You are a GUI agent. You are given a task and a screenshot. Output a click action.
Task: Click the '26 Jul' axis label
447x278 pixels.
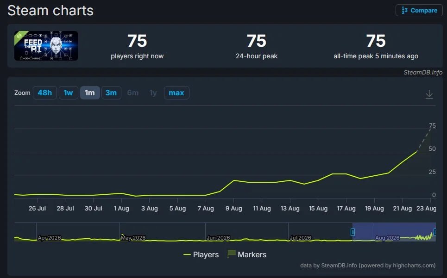[38, 208]
